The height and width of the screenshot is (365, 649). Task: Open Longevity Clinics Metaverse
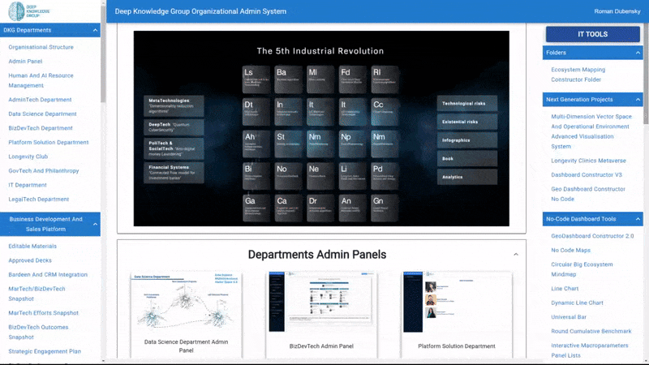click(x=588, y=161)
